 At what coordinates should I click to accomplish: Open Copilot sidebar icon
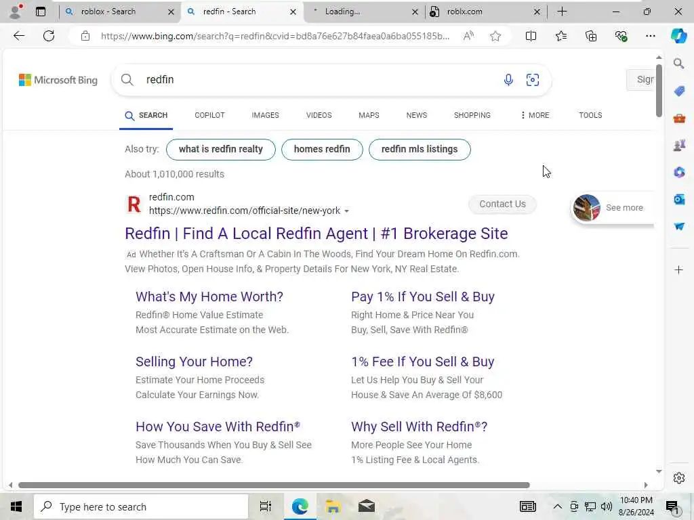pos(678,35)
